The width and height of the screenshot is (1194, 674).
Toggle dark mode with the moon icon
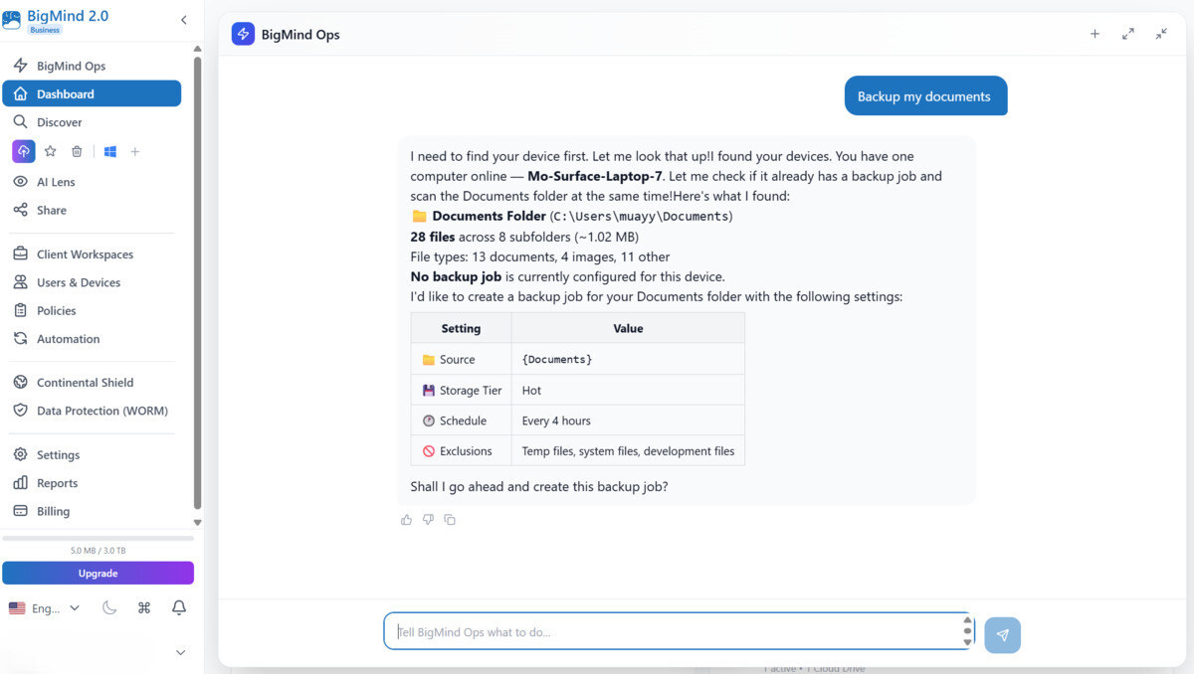pyautogui.click(x=109, y=607)
